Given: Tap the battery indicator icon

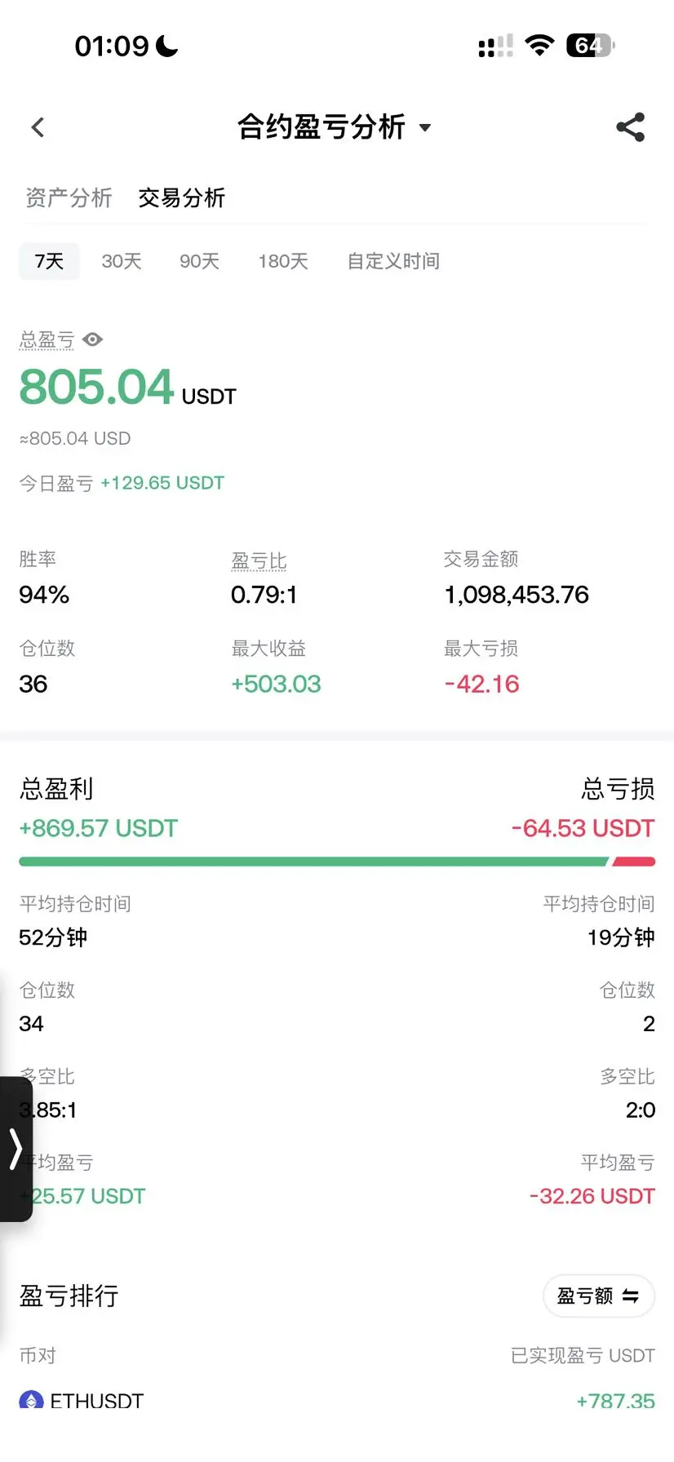Looking at the screenshot, I should coord(591,45).
